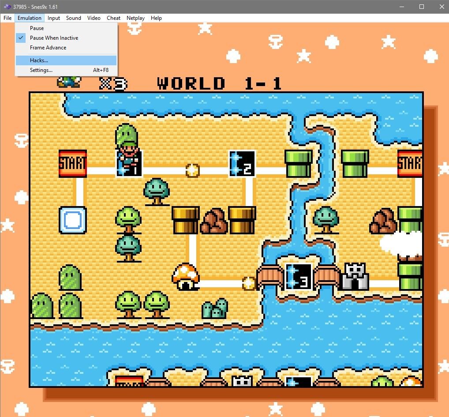Click the level 2 panel on map
Screen dimensions: 449x417
point(242,164)
